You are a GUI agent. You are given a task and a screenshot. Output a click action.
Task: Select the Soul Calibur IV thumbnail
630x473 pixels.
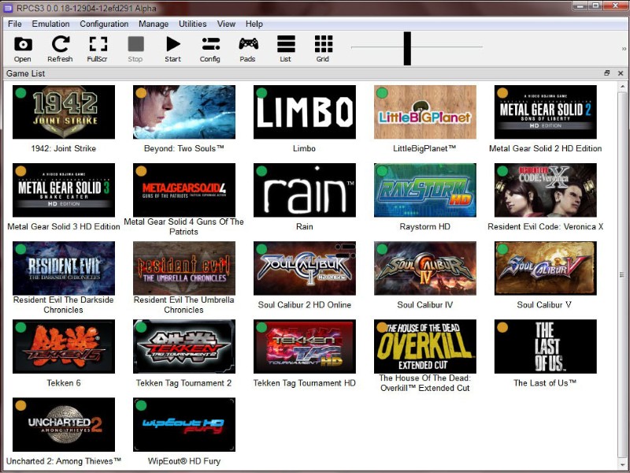pos(425,268)
